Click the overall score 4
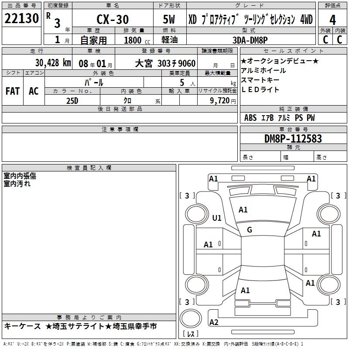The height and width of the screenshot is (349, 349). point(332,20)
